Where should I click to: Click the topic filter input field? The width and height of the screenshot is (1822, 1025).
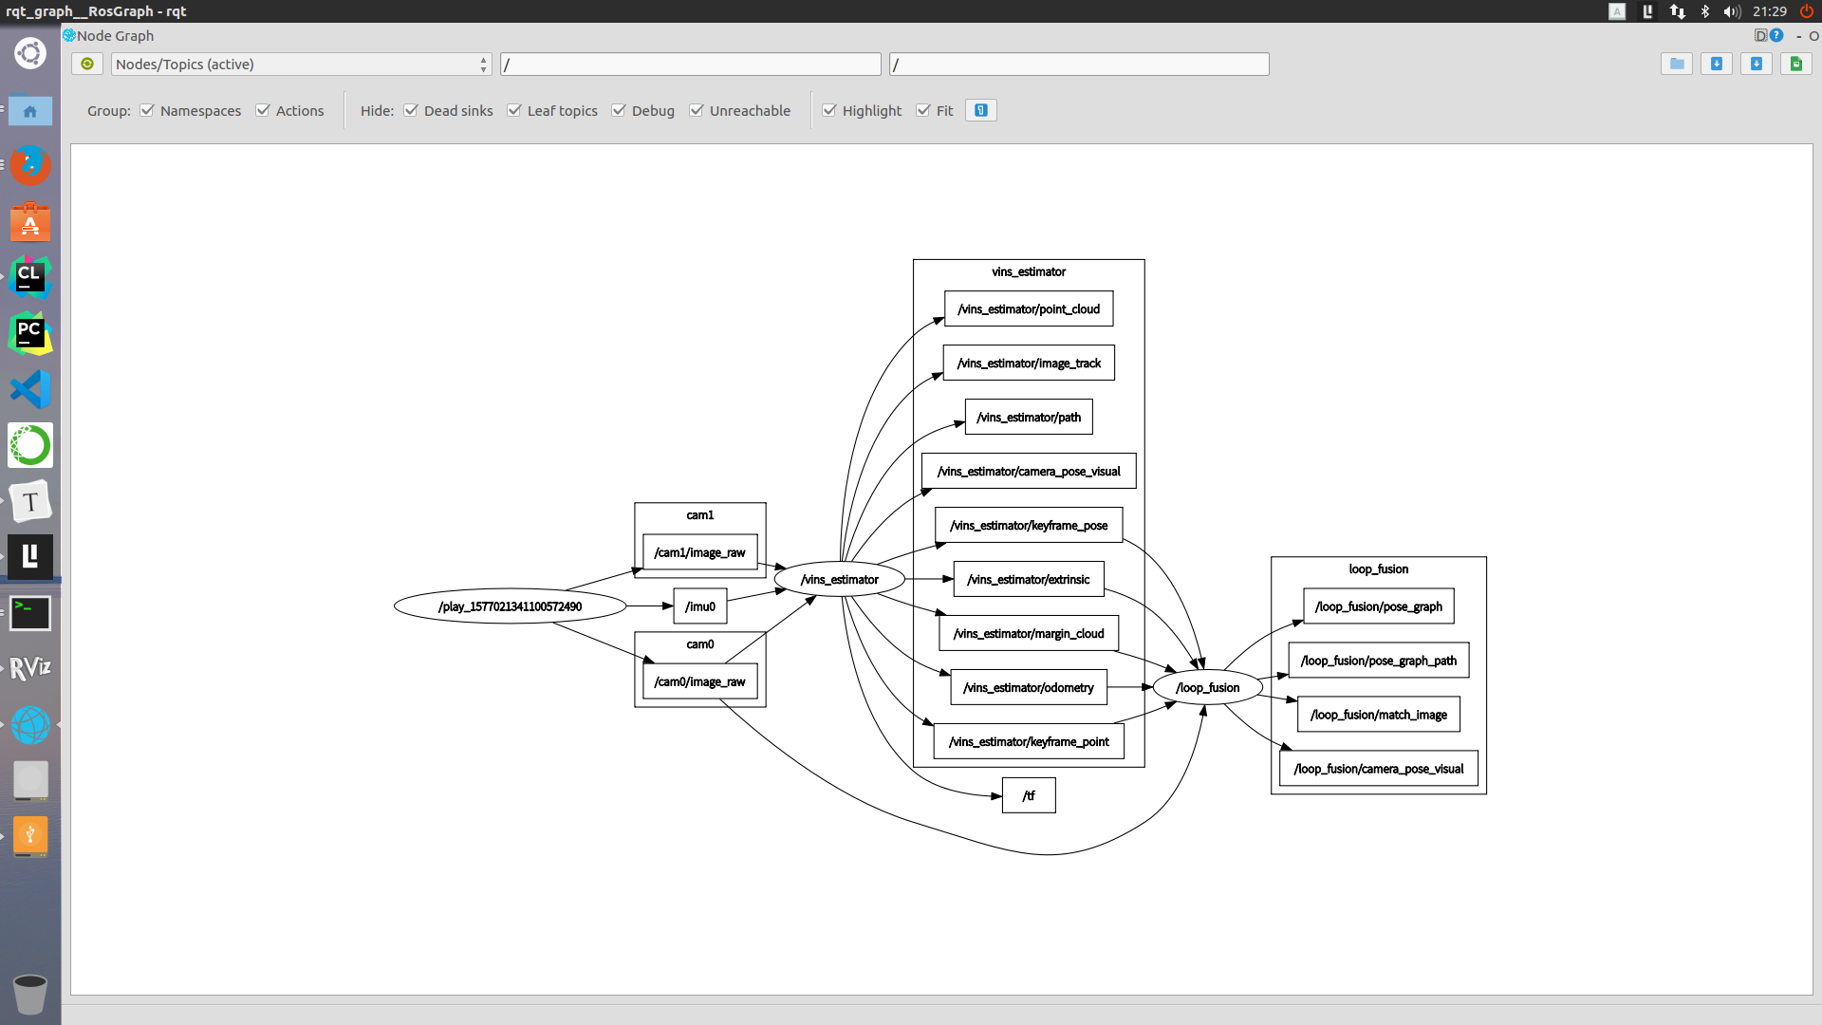[1079, 64]
